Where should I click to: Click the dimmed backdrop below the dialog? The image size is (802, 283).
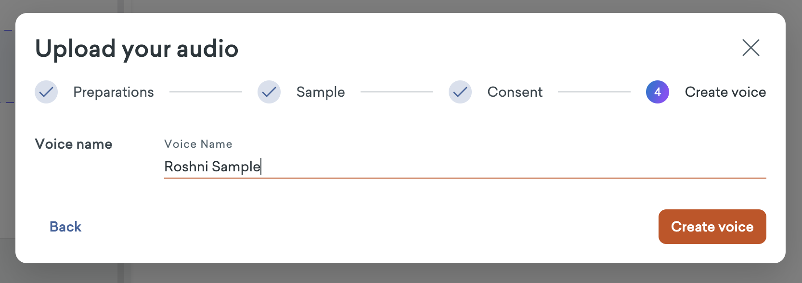[401, 273]
